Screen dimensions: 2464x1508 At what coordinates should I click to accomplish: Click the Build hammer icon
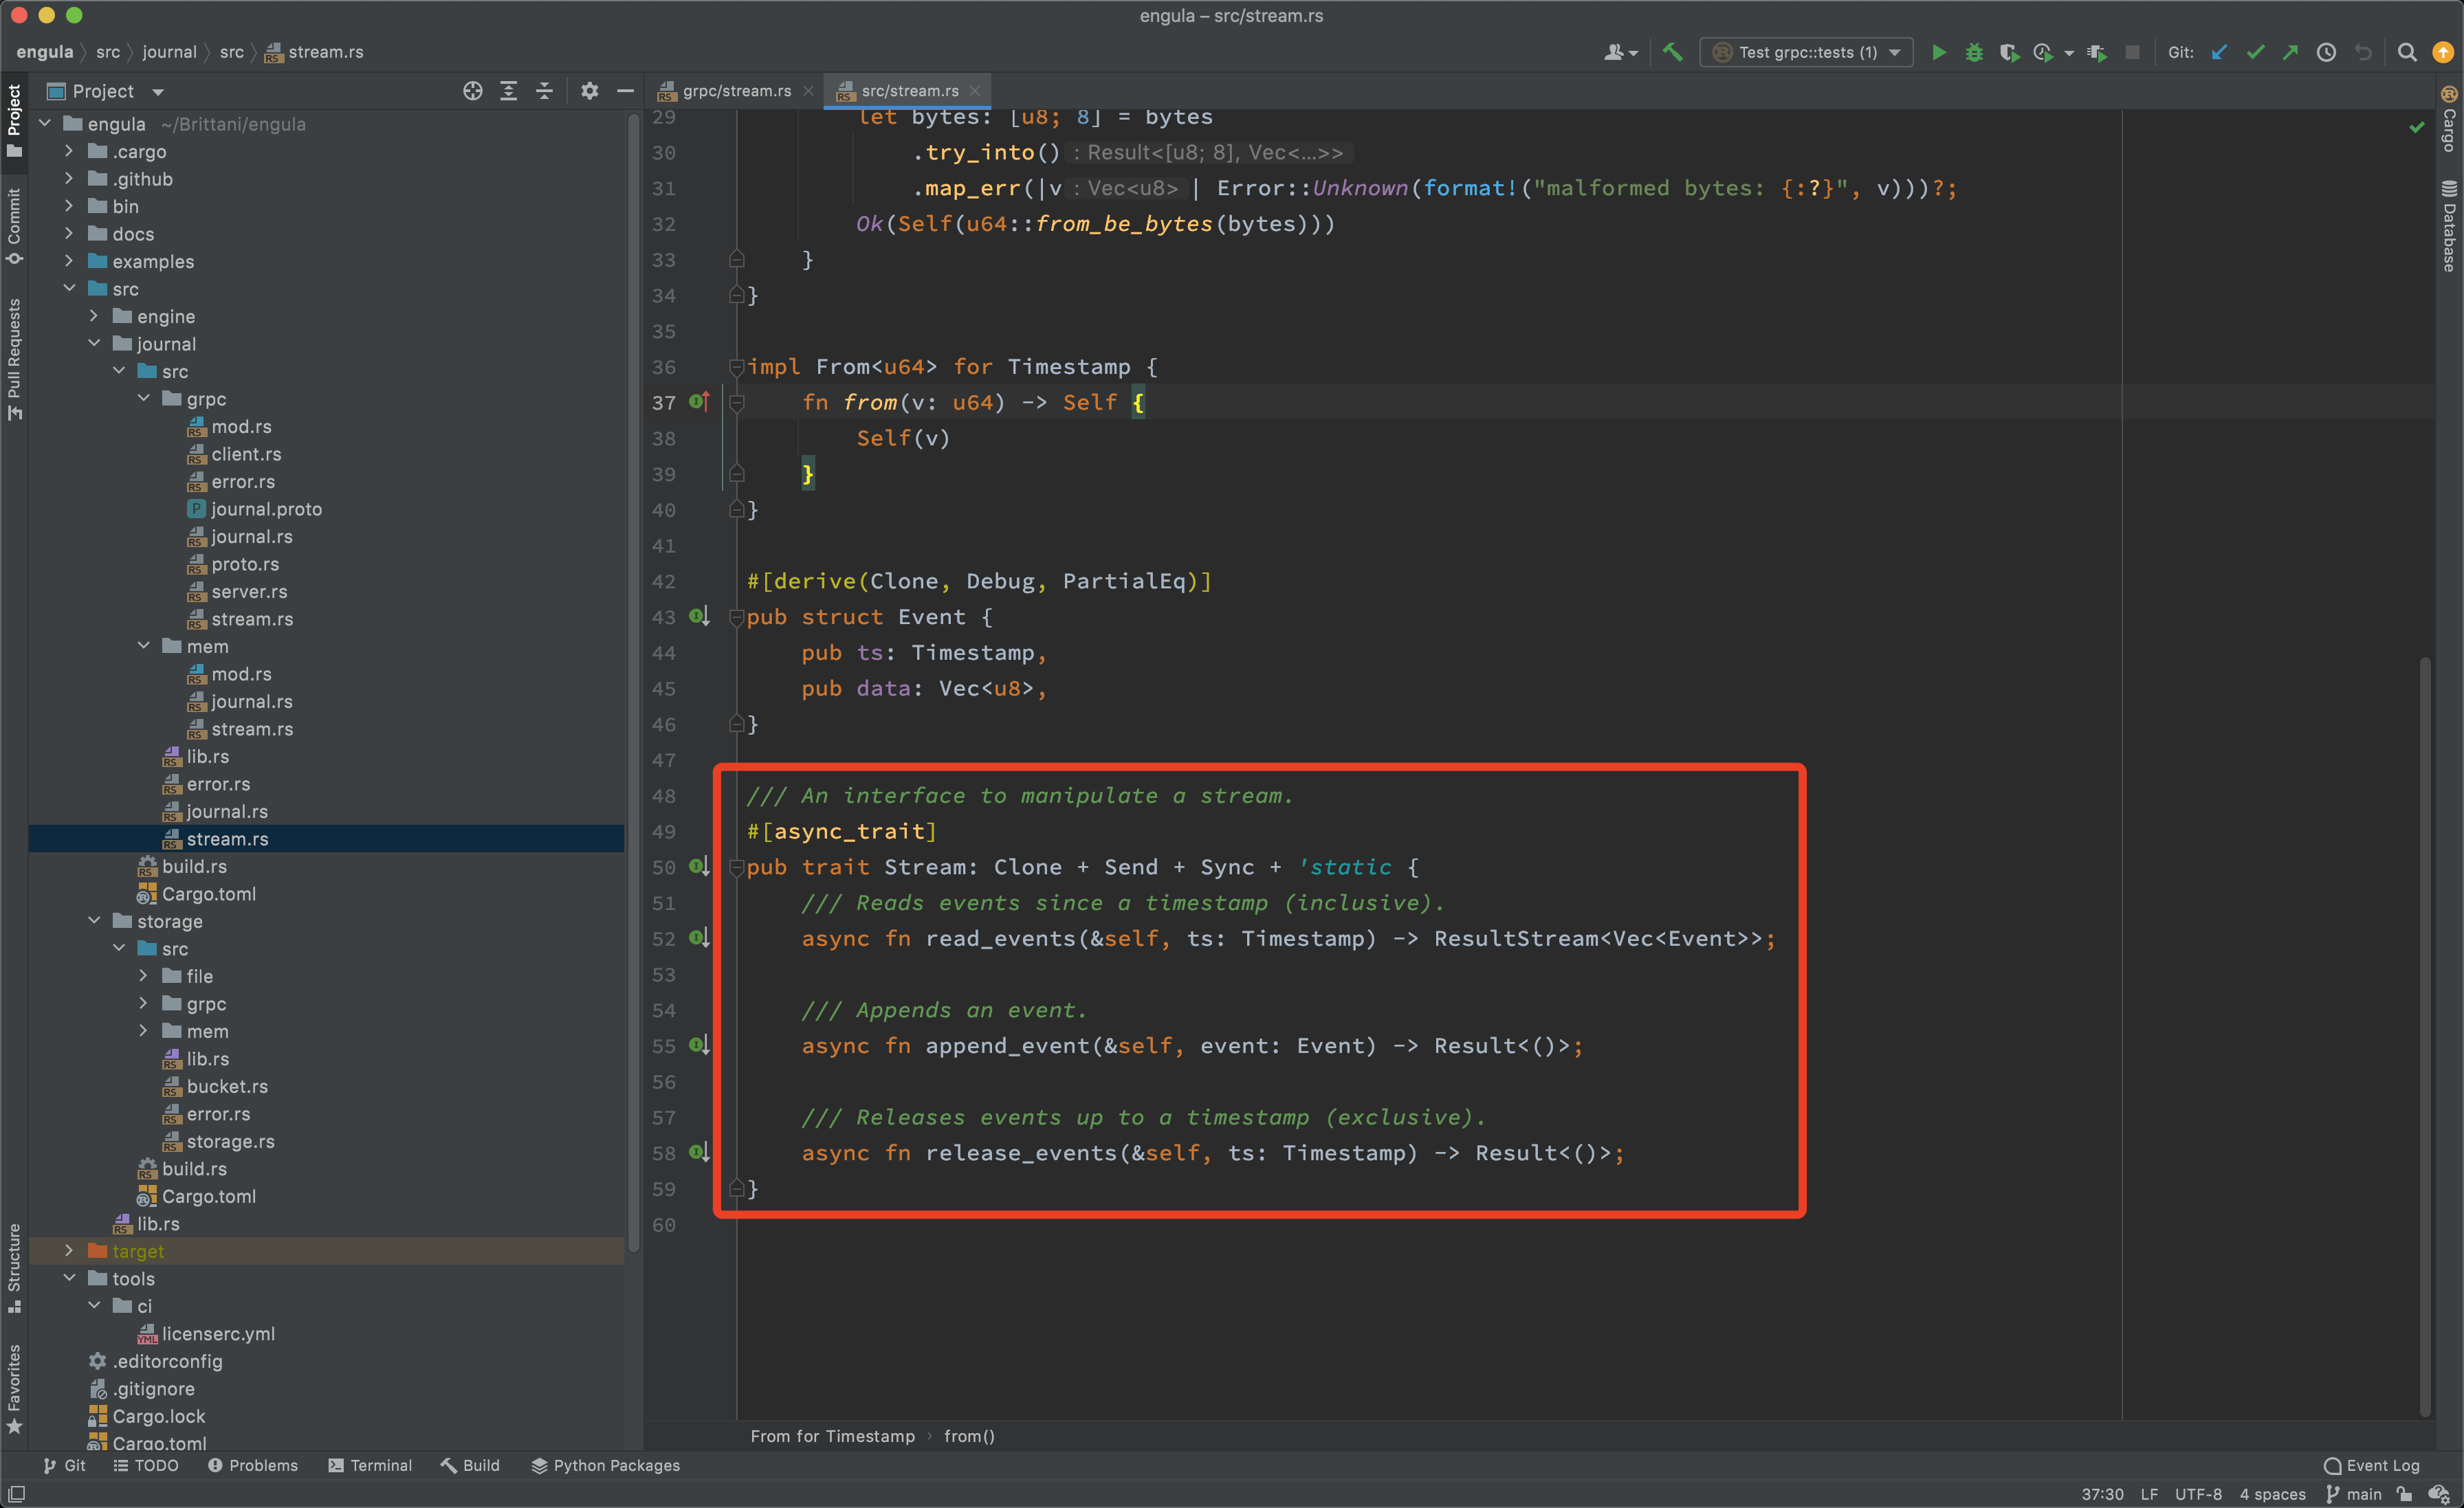tap(1672, 52)
